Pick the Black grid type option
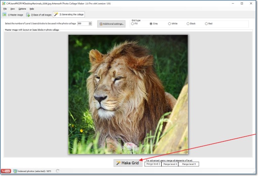The width and height of the screenshot is (258, 176). [x=188, y=24]
